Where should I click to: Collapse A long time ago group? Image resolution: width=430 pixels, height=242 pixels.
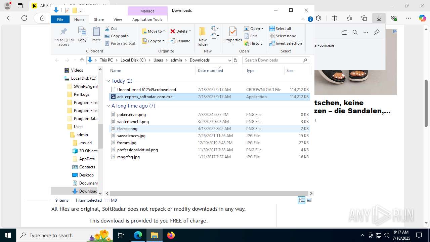(108, 106)
